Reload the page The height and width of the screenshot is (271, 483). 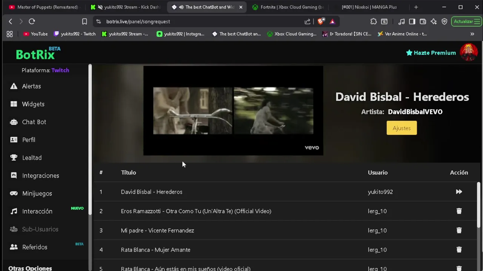pos(32,21)
